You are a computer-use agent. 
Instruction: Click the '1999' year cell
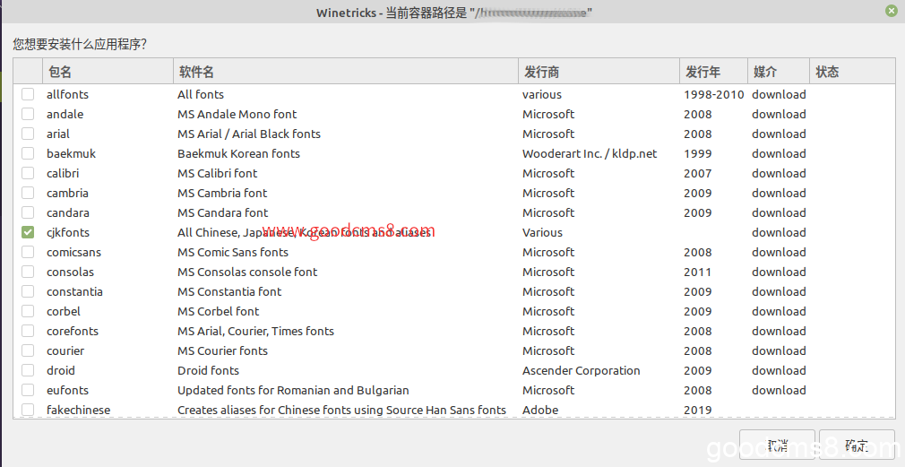698,153
